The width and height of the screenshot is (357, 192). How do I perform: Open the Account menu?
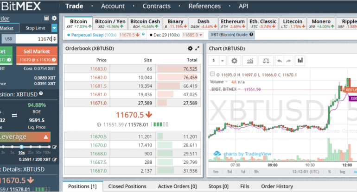pos(113,6)
